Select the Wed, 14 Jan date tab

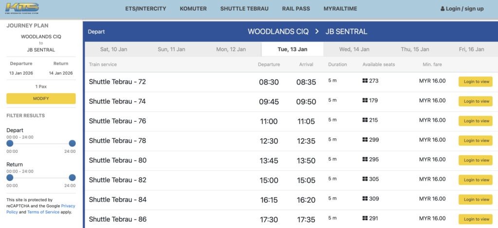coord(355,49)
